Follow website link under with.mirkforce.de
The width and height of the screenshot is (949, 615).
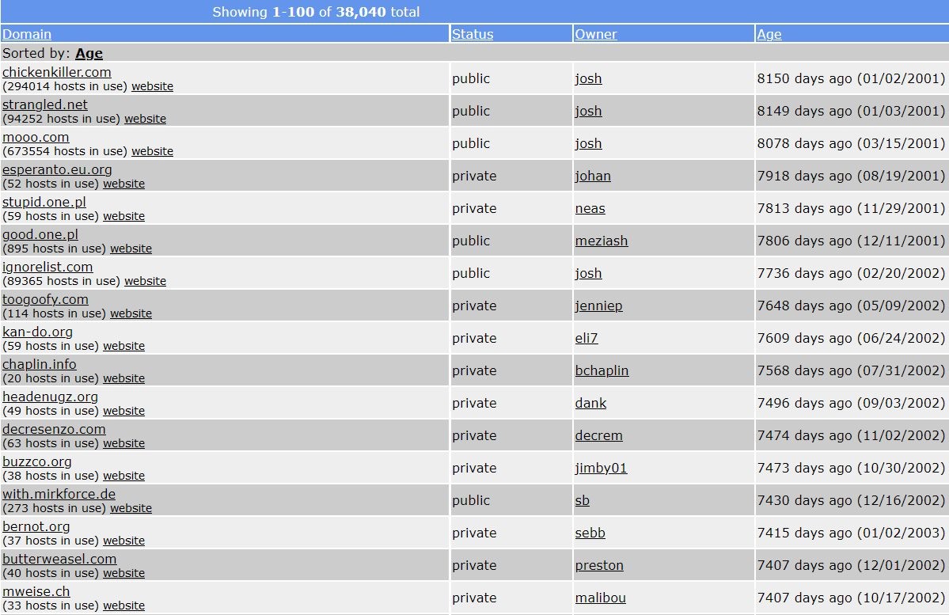tap(131, 508)
